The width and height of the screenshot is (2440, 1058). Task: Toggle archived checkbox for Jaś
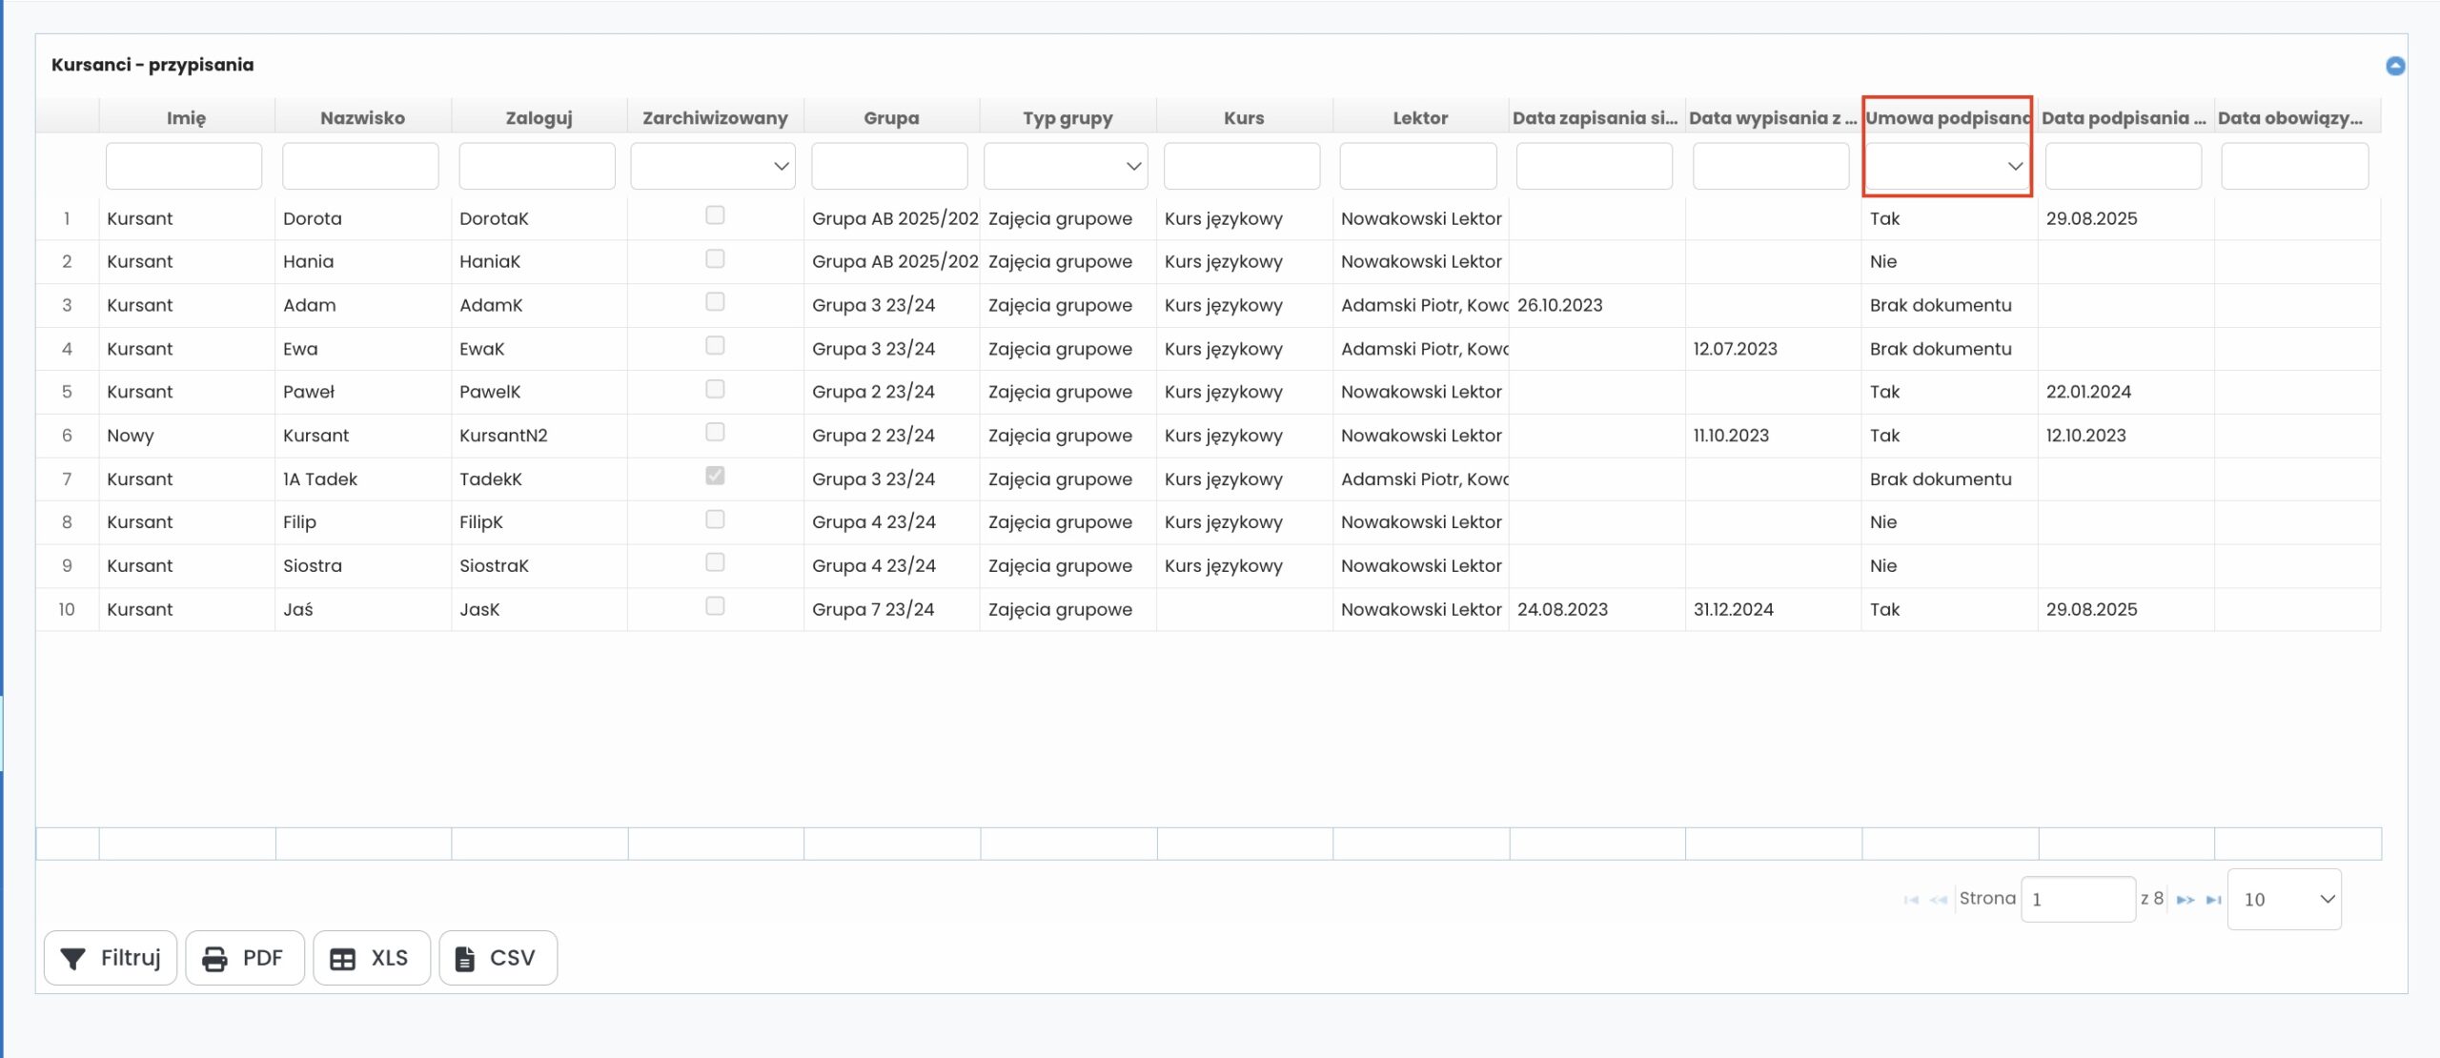click(715, 606)
